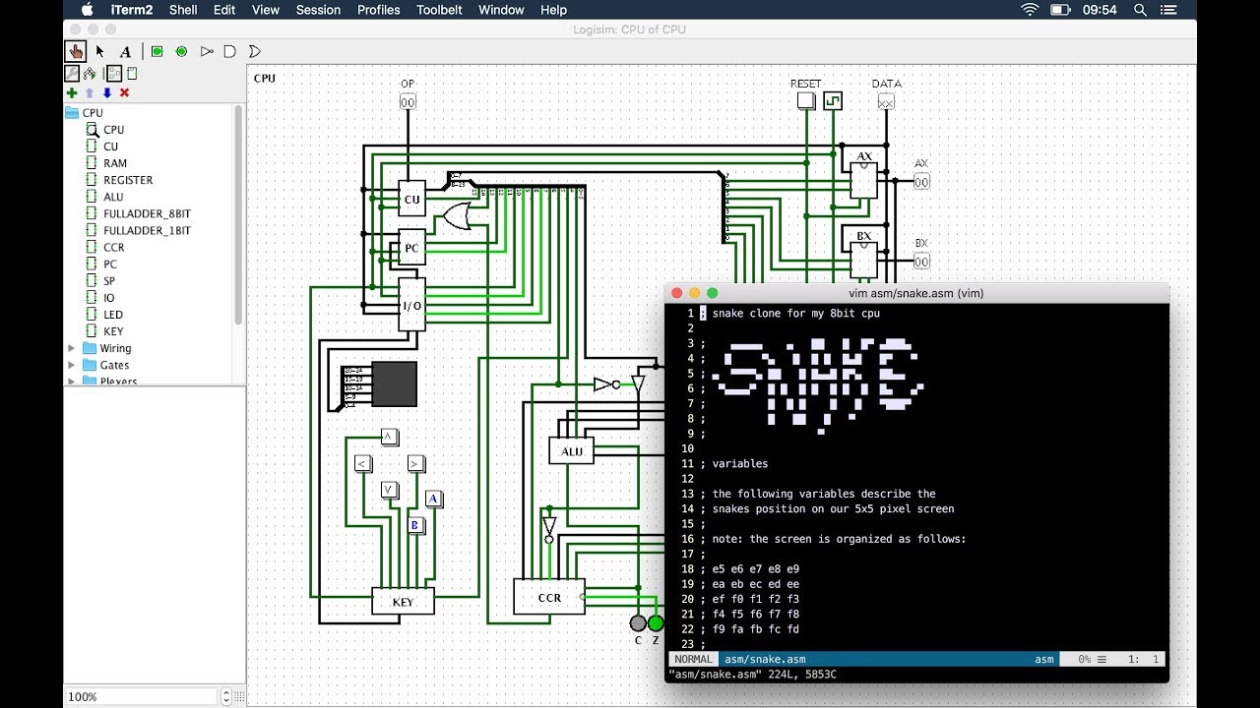Switch to circuit layout view
The width and height of the screenshot is (1260, 708).
click(x=114, y=73)
